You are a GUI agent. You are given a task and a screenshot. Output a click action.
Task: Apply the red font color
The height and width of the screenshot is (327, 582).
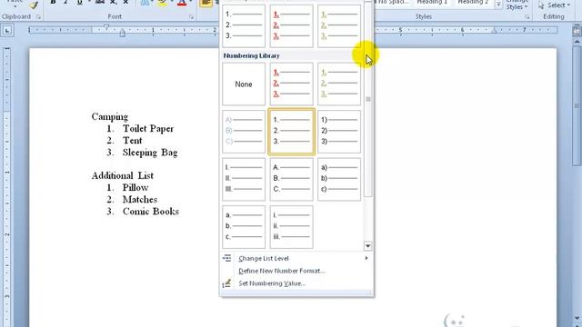tap(182, 3)
